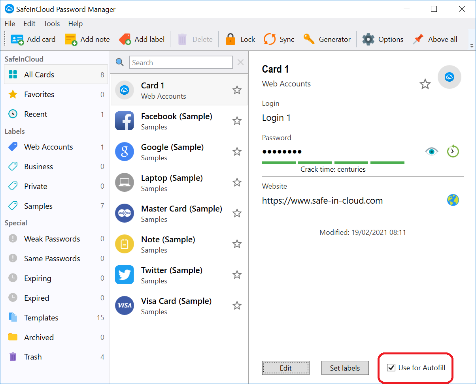Click the website URL https://www.safe-in-cloud.com
This screenshot has height=384, width=476.
pos(322,200)
